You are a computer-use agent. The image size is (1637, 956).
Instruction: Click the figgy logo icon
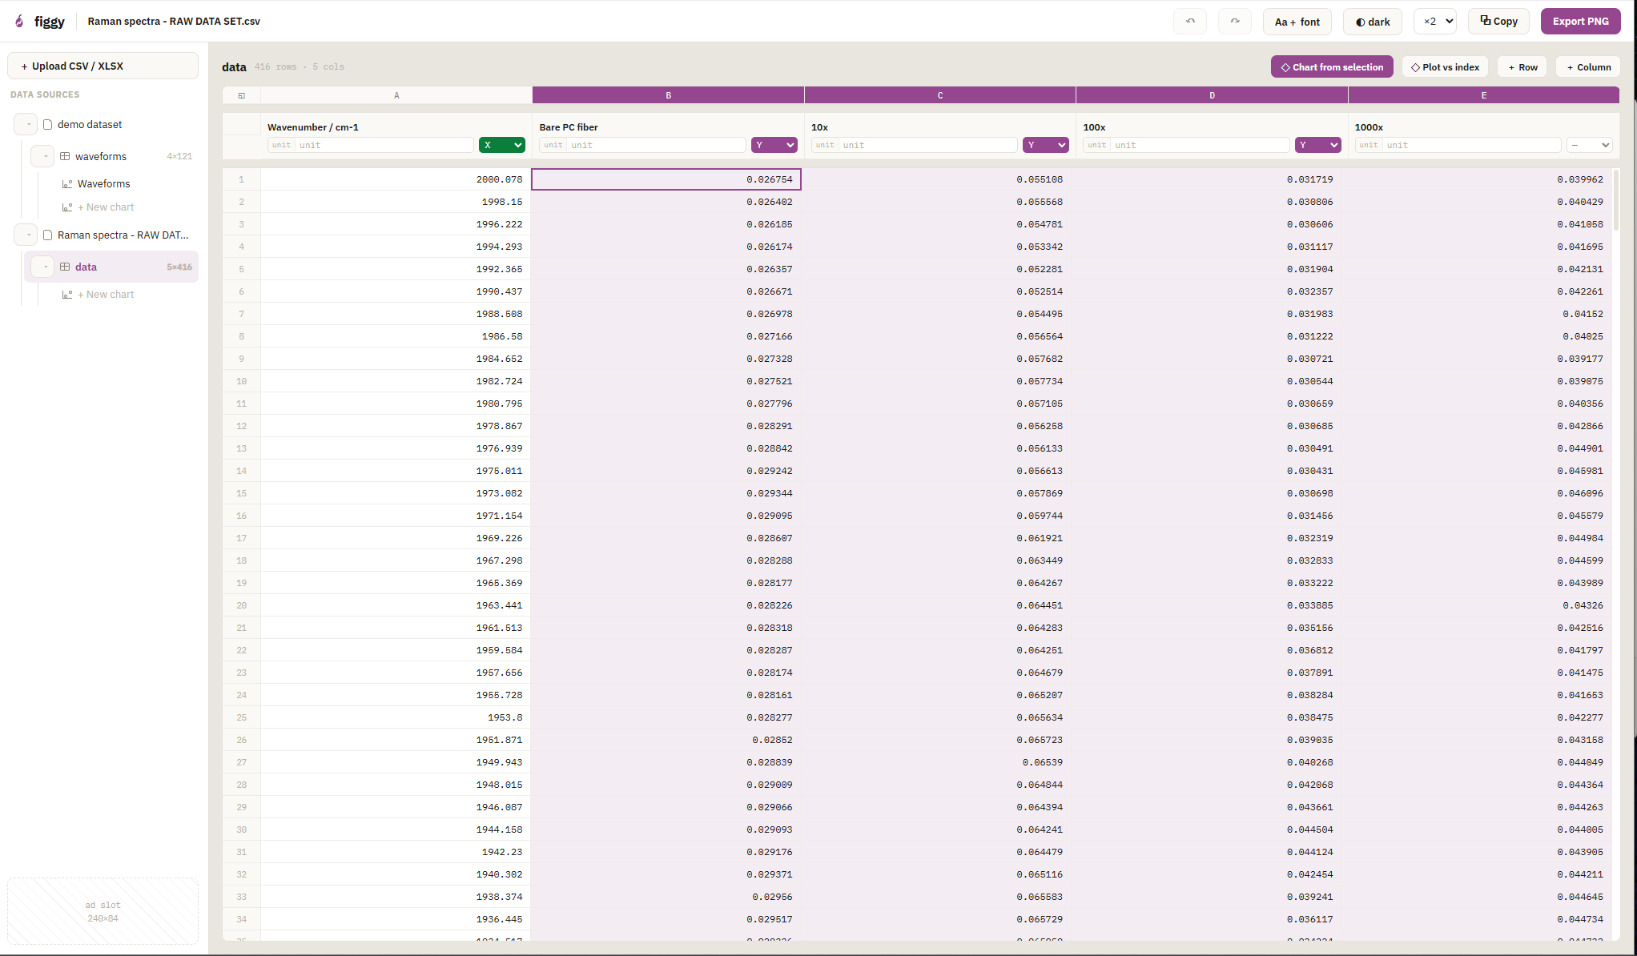point(19,22)
